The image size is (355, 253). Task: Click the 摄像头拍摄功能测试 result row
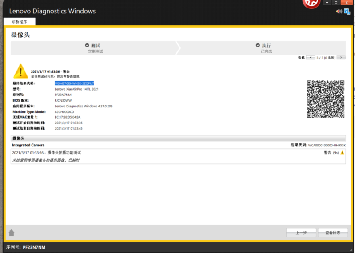(178, 153)
